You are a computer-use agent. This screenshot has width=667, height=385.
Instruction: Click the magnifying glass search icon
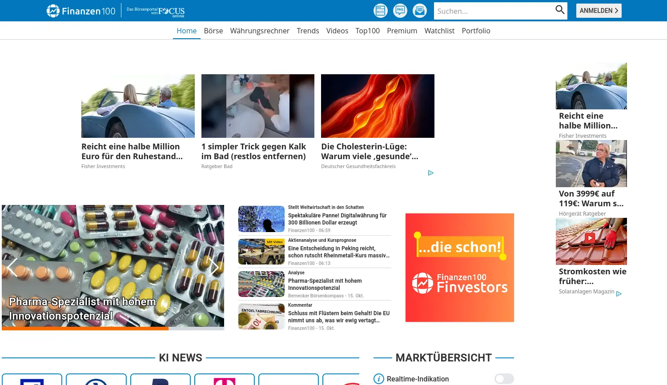560,10
